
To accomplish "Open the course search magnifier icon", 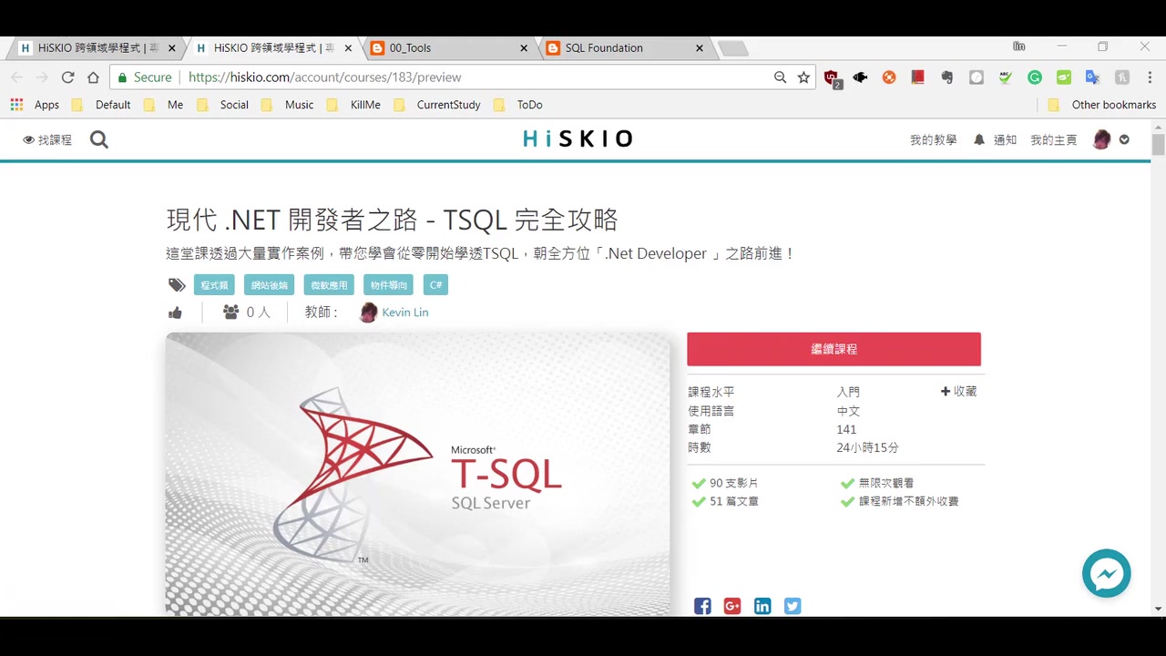I will pyautogui.click(x=98, y=138).
